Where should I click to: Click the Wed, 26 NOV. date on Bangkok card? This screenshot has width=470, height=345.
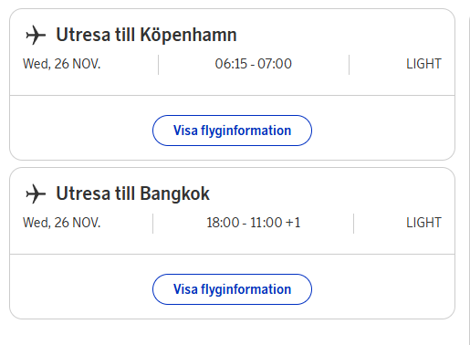pyautogui.click(x=61, y=223)
